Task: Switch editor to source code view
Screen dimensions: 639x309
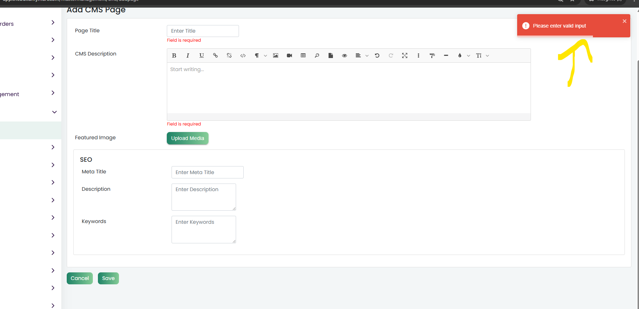Action: click(243, 55)
